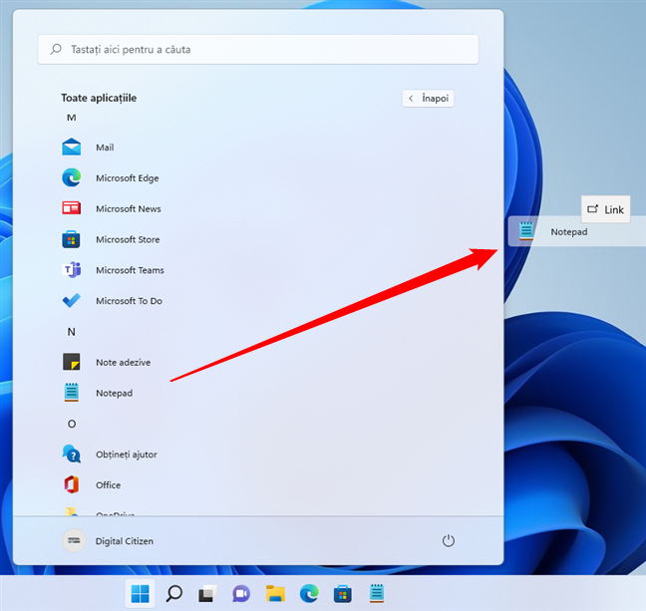Select the letter O section header
646x611 pixels.
[72, 424]
